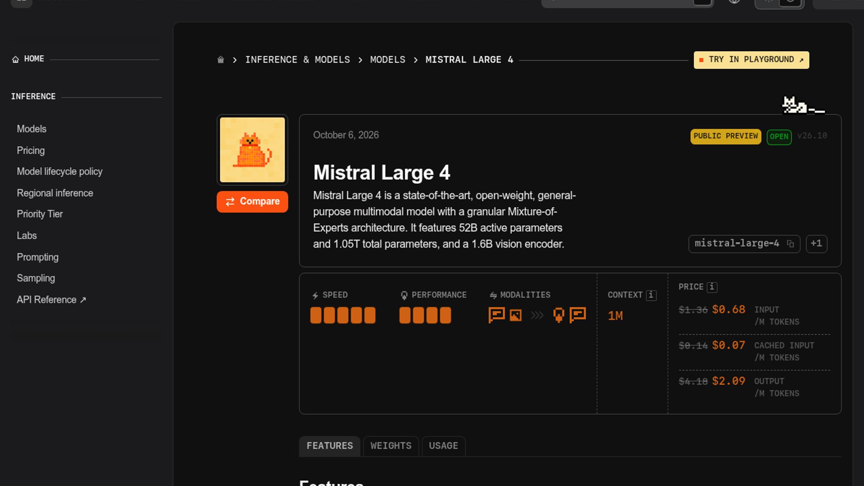Click the Public Preview badge
This screenshot has width=864, height=486.
[725, 136]
